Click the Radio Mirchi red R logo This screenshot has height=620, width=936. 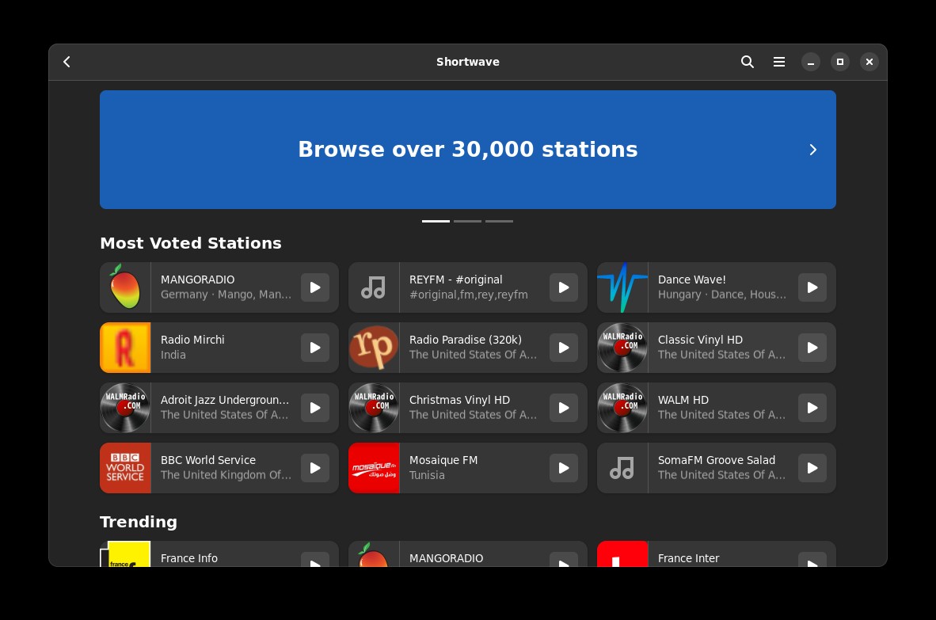[x=125, y=348]
